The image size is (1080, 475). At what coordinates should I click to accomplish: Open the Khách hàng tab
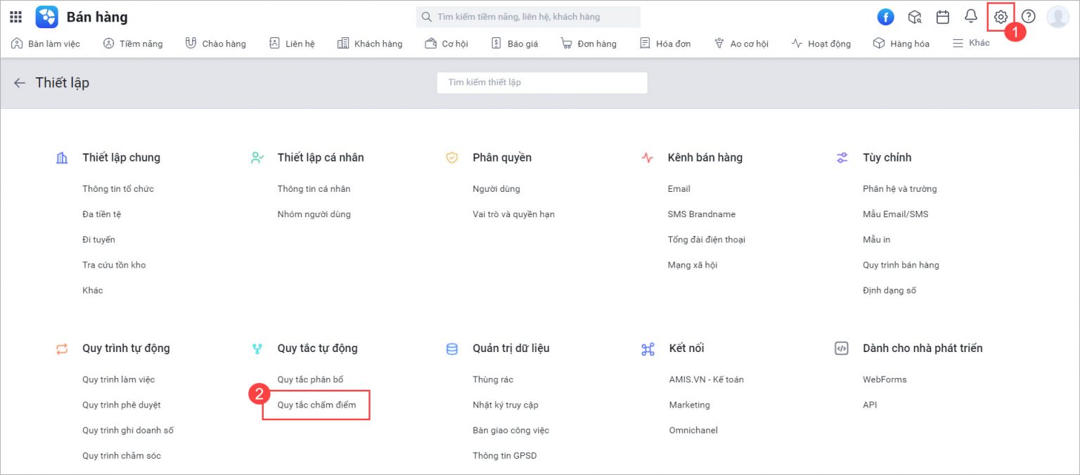pos(370,44)
